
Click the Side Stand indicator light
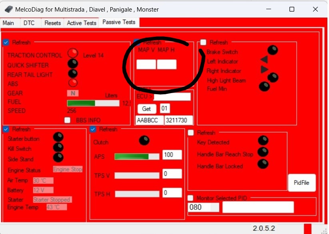tap(58, 157)
